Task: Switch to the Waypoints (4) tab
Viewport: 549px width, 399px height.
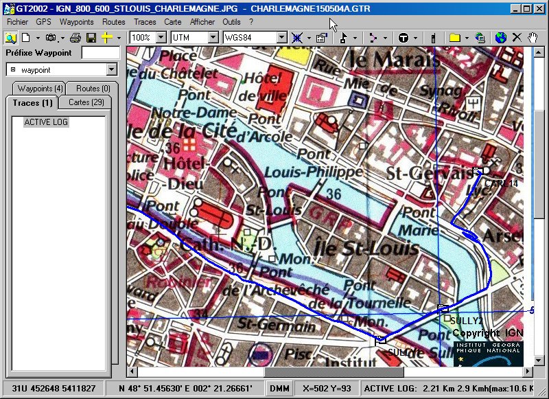Action: [x=40, y=89]
